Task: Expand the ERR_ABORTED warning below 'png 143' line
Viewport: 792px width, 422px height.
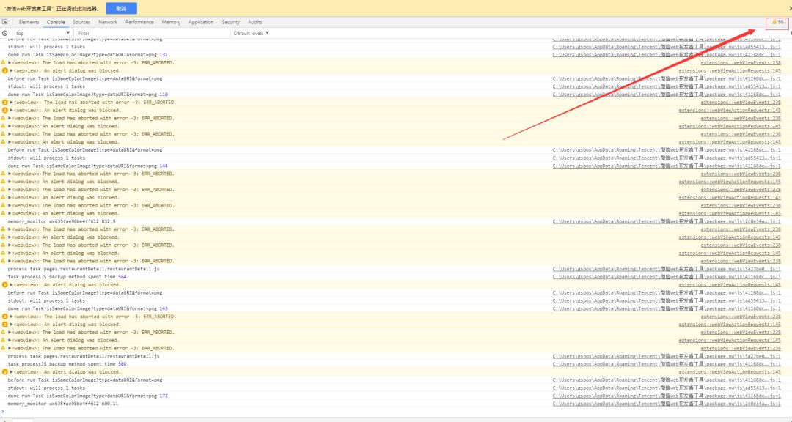Action: (12, 316)
